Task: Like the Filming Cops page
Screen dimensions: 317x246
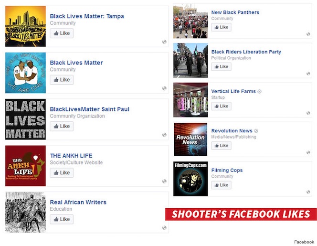Action: coord(222,185)
